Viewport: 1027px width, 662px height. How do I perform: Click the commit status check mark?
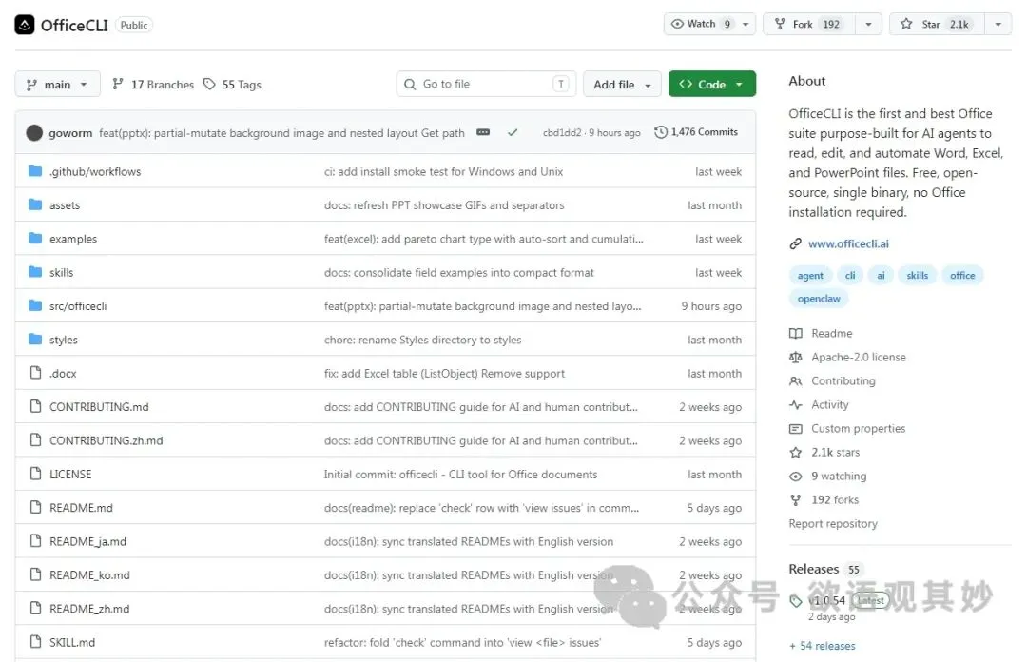513,132
